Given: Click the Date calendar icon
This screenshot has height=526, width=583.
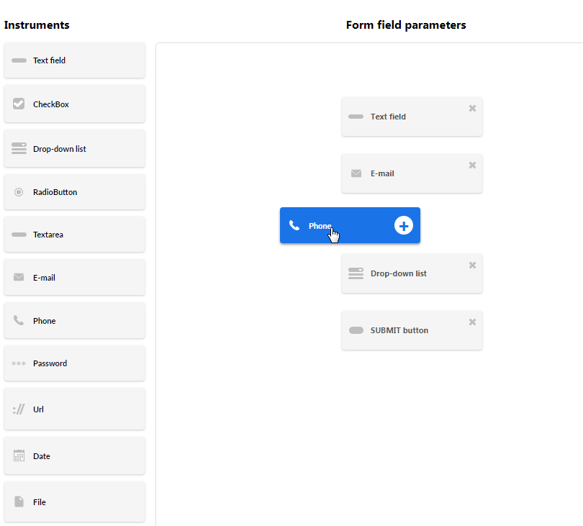Looking at the screenshot, I should coord(19,455).
